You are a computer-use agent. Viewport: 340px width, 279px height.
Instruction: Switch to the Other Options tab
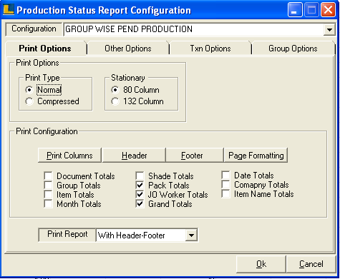pyautogui.click(x=128, y=49)
